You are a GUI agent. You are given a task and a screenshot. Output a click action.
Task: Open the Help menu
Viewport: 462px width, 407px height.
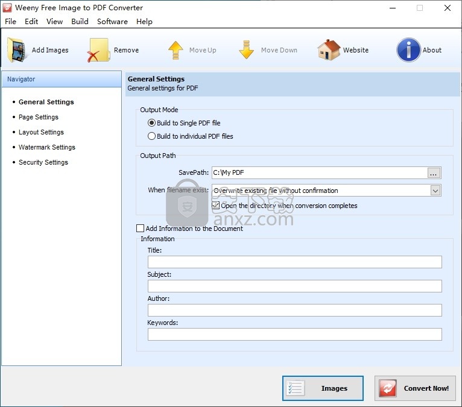tap(144, 22)
